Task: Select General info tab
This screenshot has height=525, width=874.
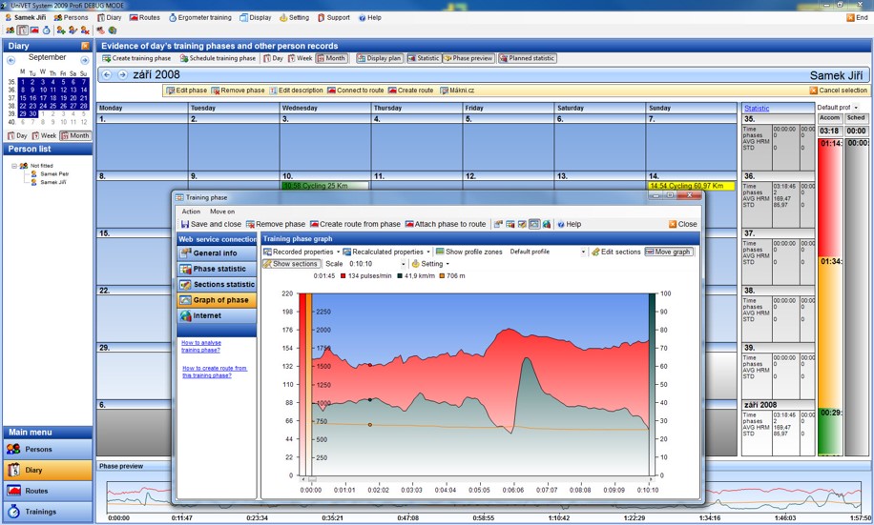Action: click(217, 253)
